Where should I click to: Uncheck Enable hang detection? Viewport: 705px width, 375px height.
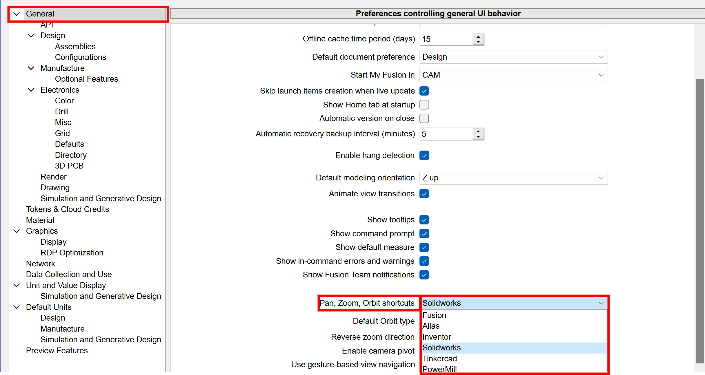tap(424, 156)
